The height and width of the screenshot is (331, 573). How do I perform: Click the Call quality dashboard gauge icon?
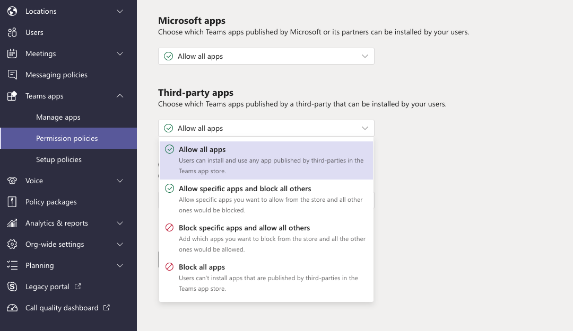point(12,308)
